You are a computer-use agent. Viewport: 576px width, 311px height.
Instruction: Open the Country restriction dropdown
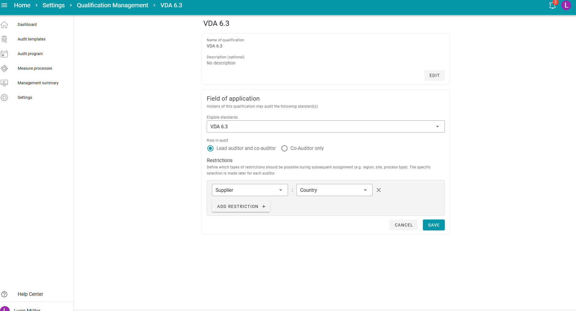(334, 190)
